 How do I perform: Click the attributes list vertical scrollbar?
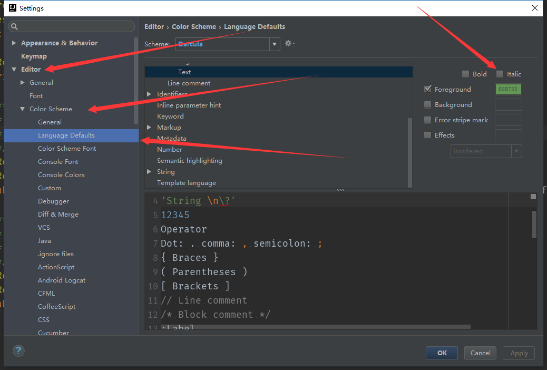410,152
